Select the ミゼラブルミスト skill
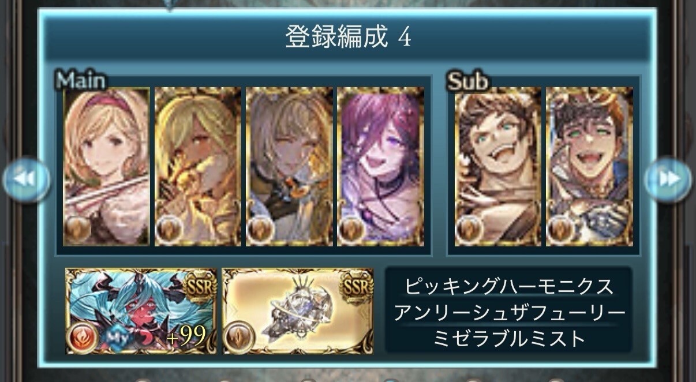 (508, 338)
